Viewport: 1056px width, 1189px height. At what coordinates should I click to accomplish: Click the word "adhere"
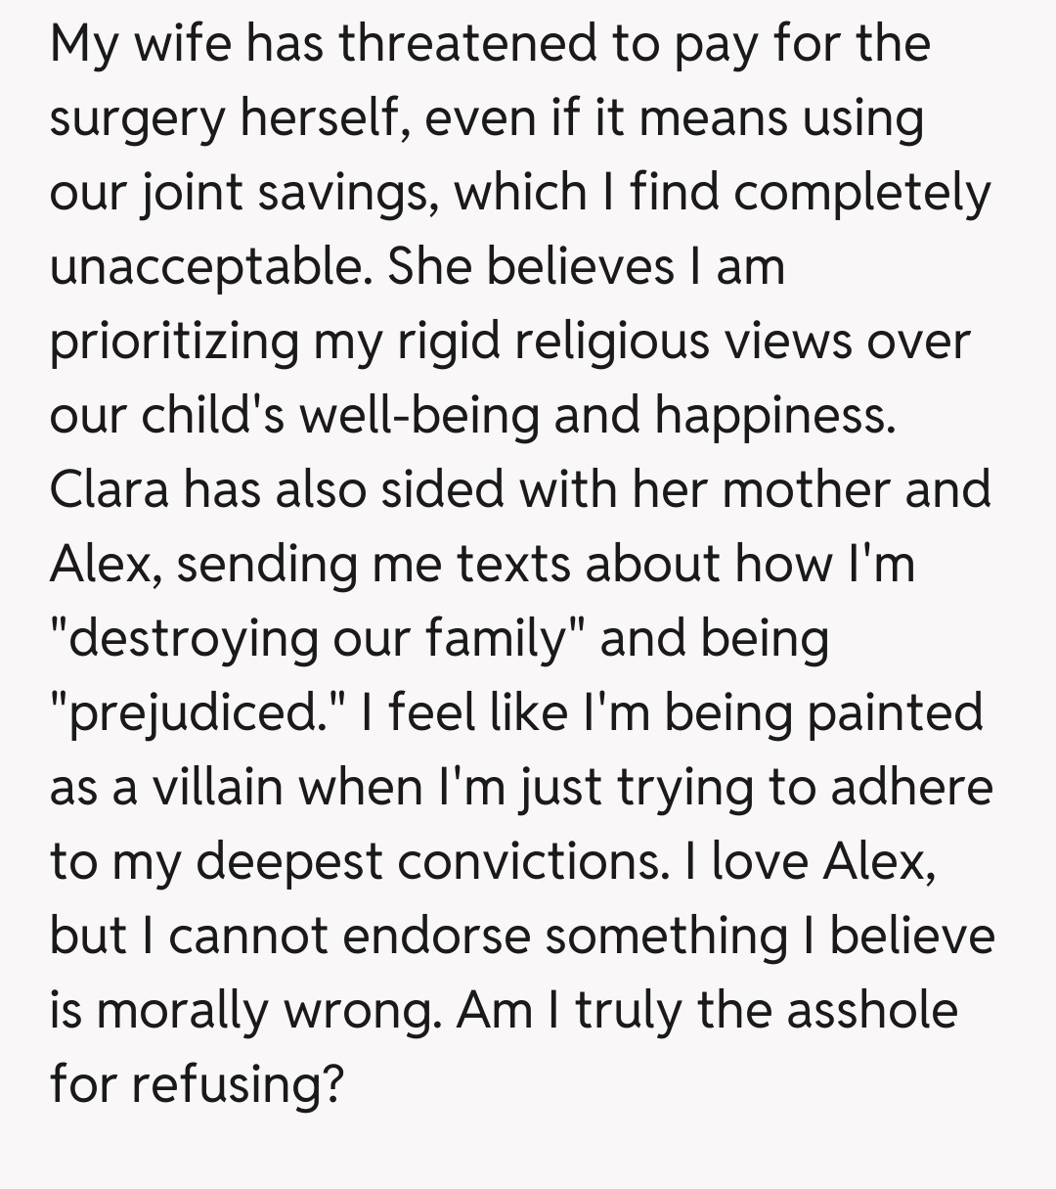pyautogui.click(x=911, y=786)
